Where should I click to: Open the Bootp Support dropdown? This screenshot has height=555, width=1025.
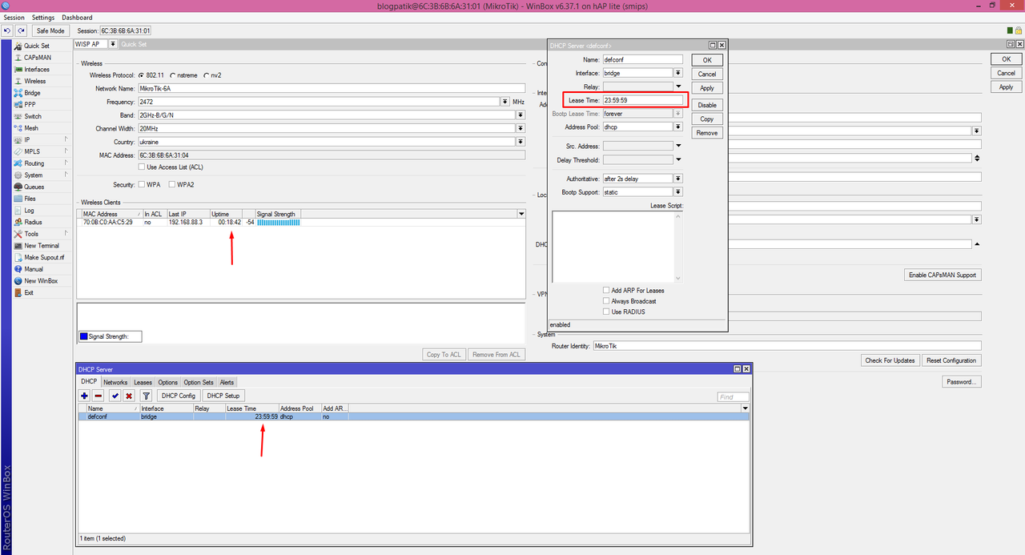click(678, 192)
